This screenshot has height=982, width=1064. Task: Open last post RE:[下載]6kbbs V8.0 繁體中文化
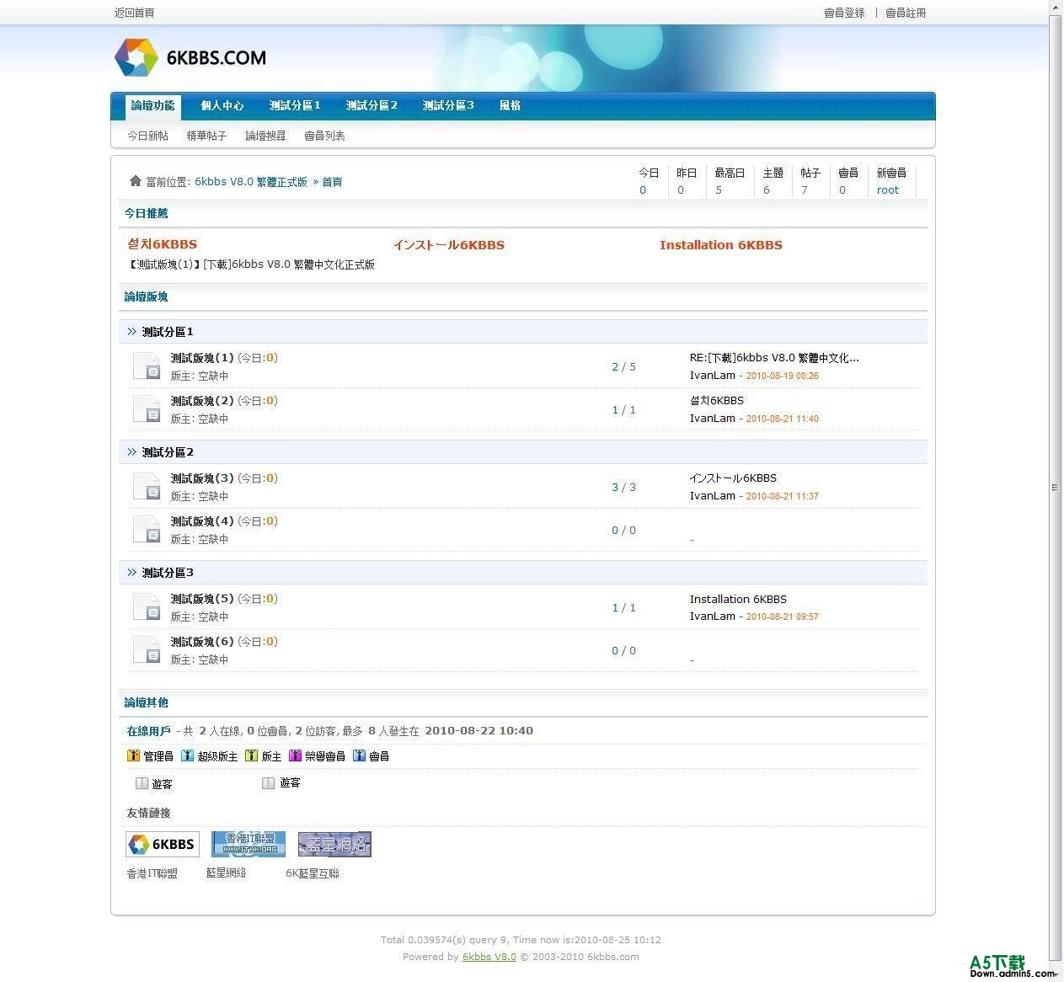point(774,358)
